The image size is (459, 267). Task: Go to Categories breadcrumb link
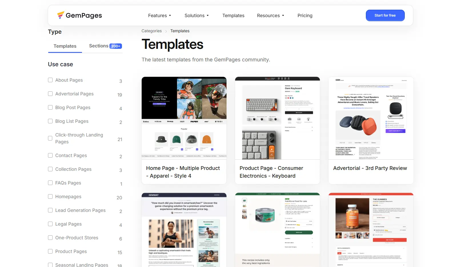[x=152, y=31]
